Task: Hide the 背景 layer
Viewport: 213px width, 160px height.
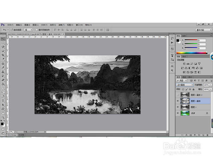Action: click(178, 113)
